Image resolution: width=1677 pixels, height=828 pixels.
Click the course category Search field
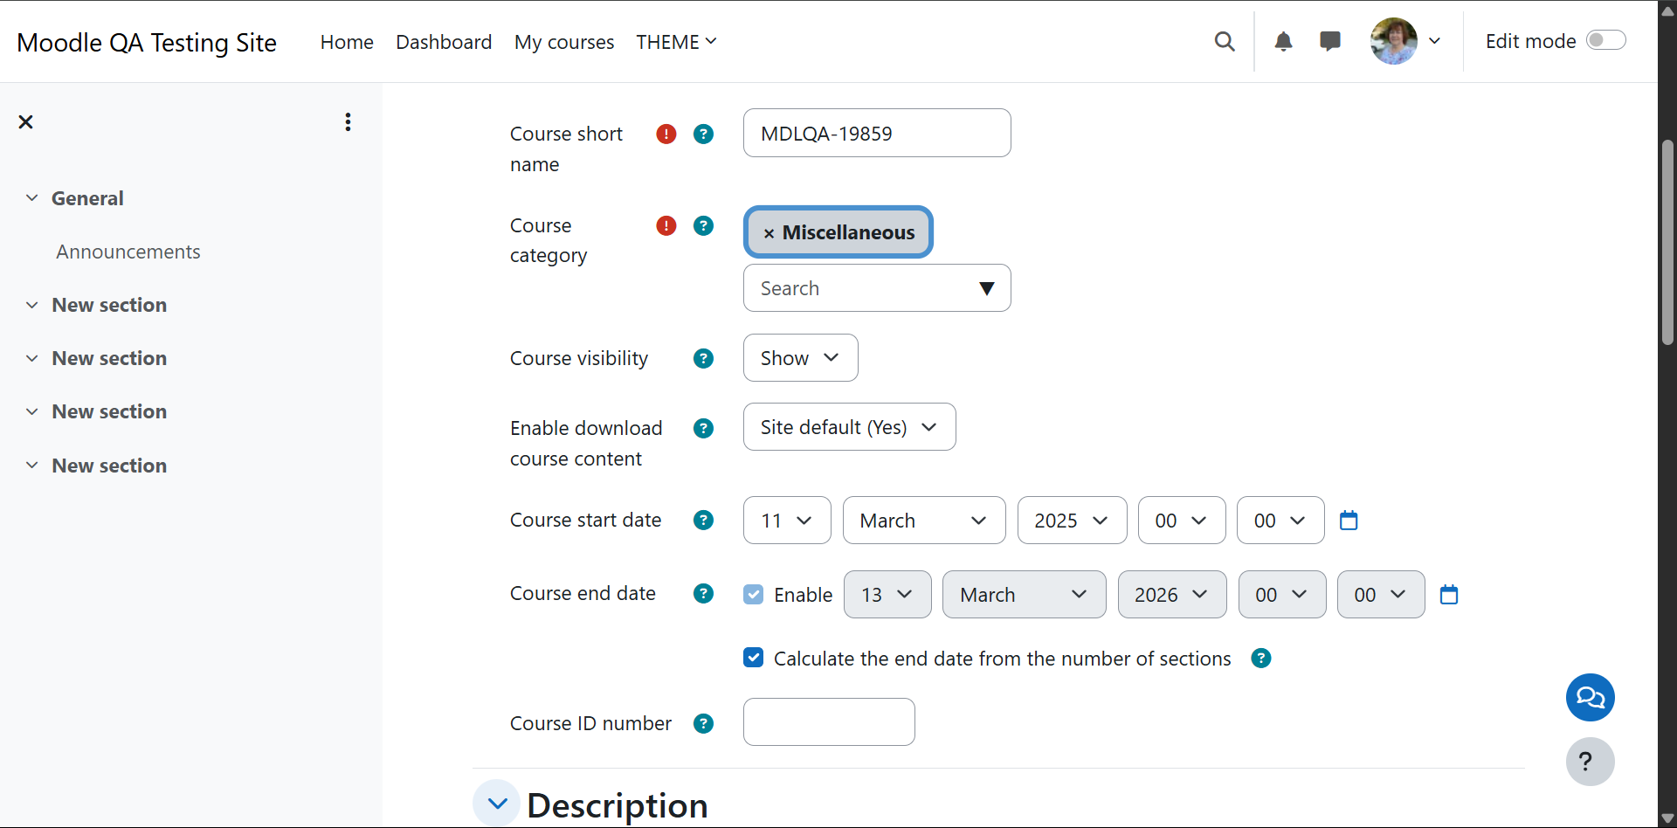pos(877,288)
